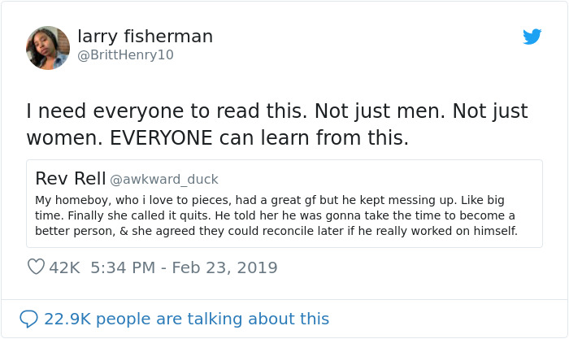Click the speech bubble reply icon
Viewport: 569px width, 339px height.
coord(28,319)
